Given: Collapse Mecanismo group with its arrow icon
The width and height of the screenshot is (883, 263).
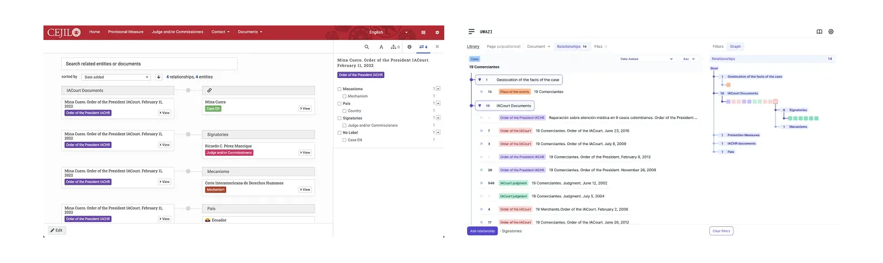Looking at the screenshot, I should tap(438, 88).
